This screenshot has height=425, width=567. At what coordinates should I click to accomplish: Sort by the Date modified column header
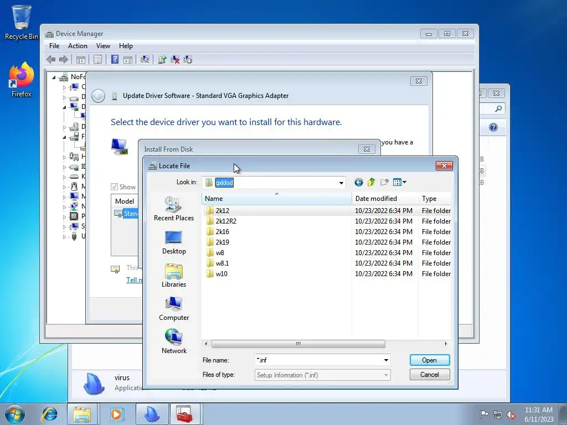(385, 199)
